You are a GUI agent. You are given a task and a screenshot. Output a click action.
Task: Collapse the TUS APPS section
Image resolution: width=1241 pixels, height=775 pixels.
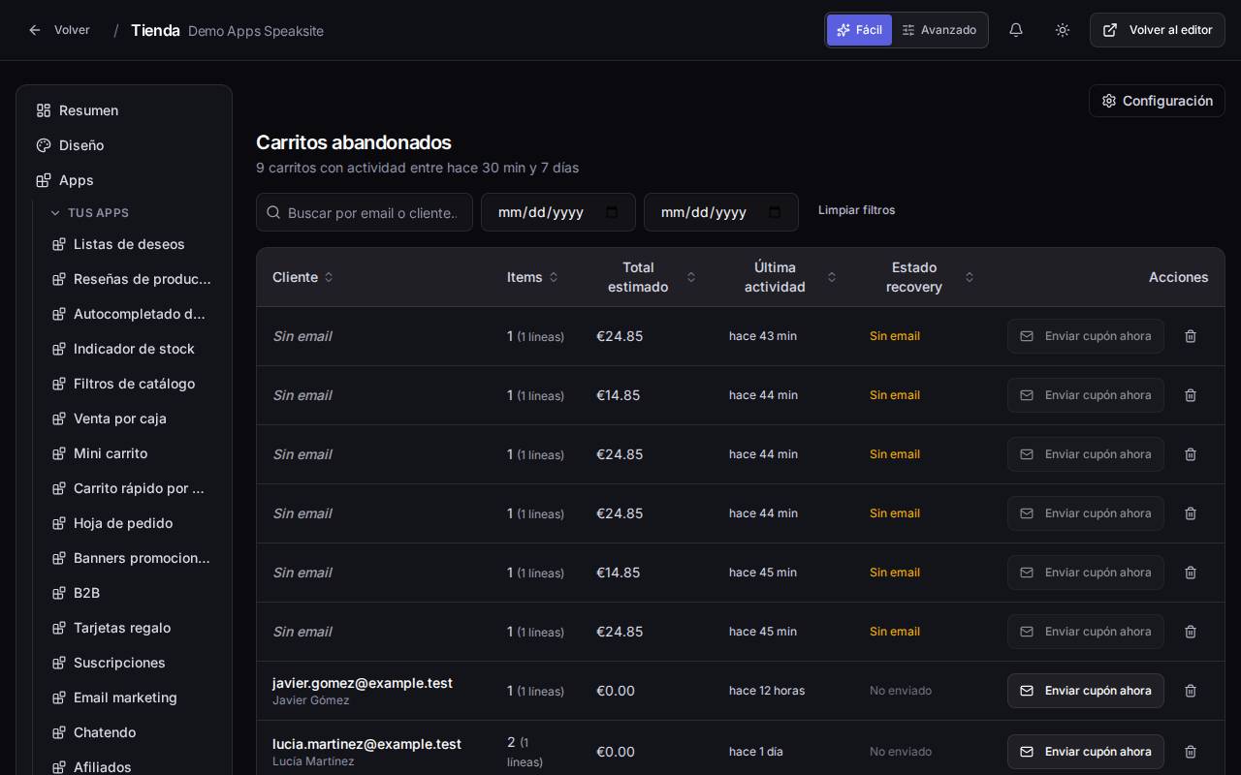pos(89,213)
